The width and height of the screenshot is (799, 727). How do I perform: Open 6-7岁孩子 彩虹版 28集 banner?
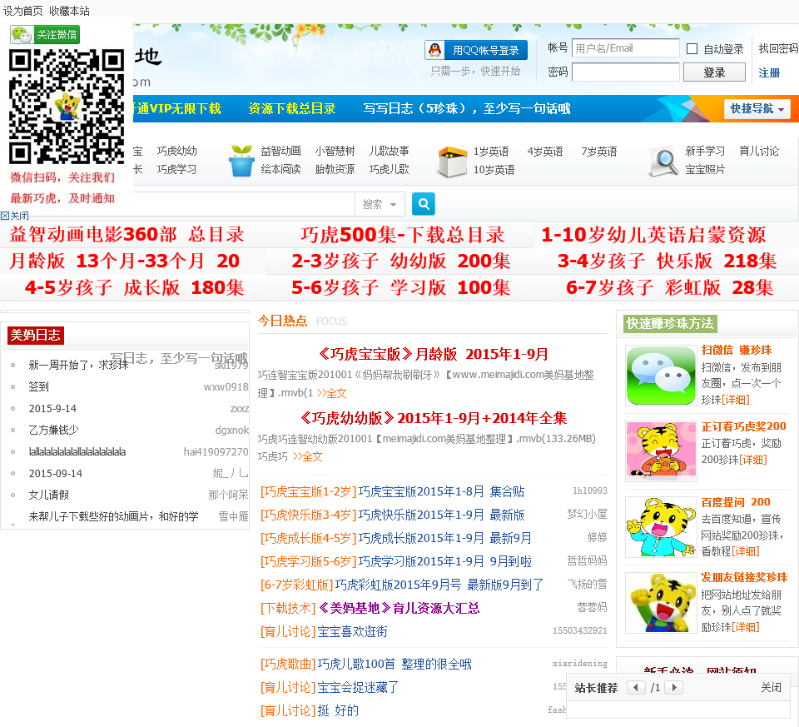[669, 287]
